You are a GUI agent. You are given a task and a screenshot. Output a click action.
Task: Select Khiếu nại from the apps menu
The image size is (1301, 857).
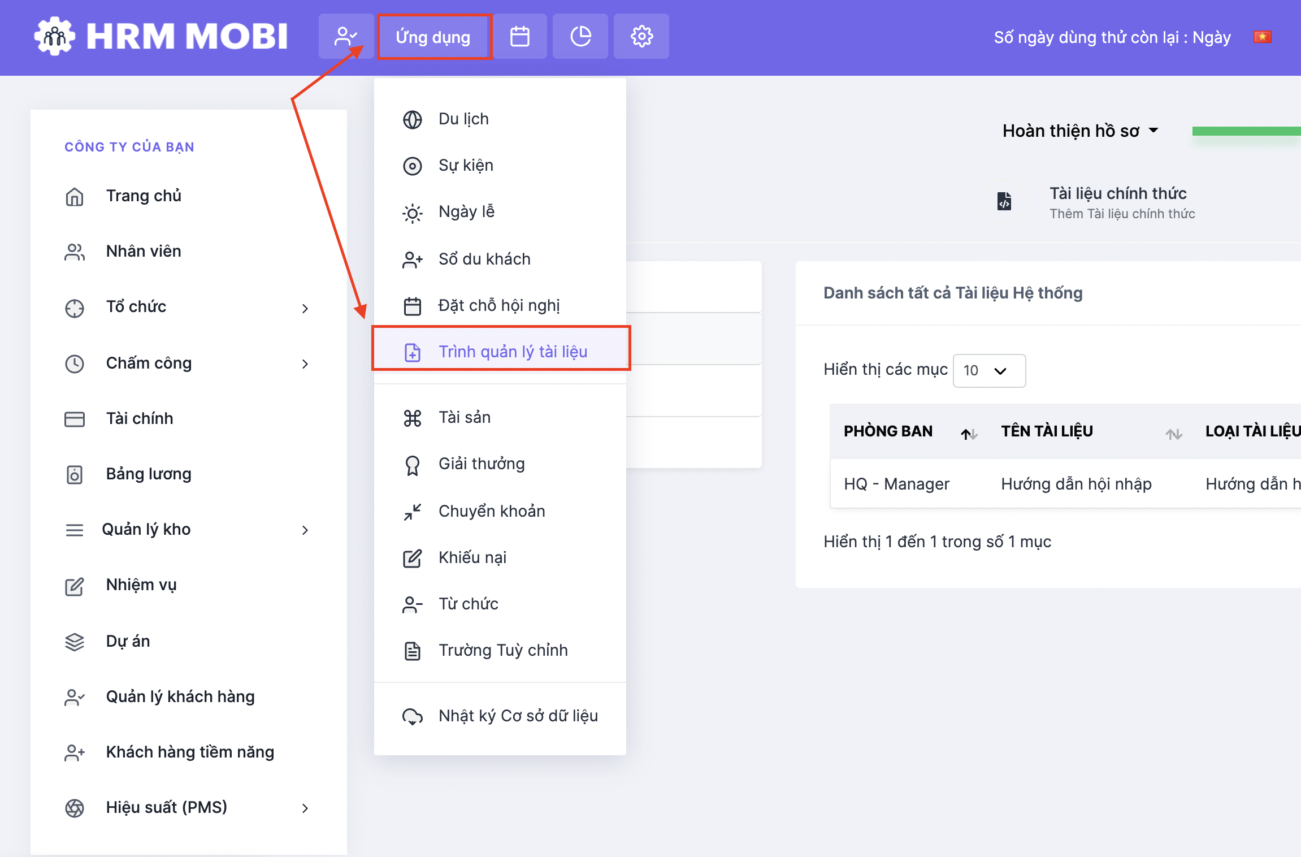click(x=500, y=558)
